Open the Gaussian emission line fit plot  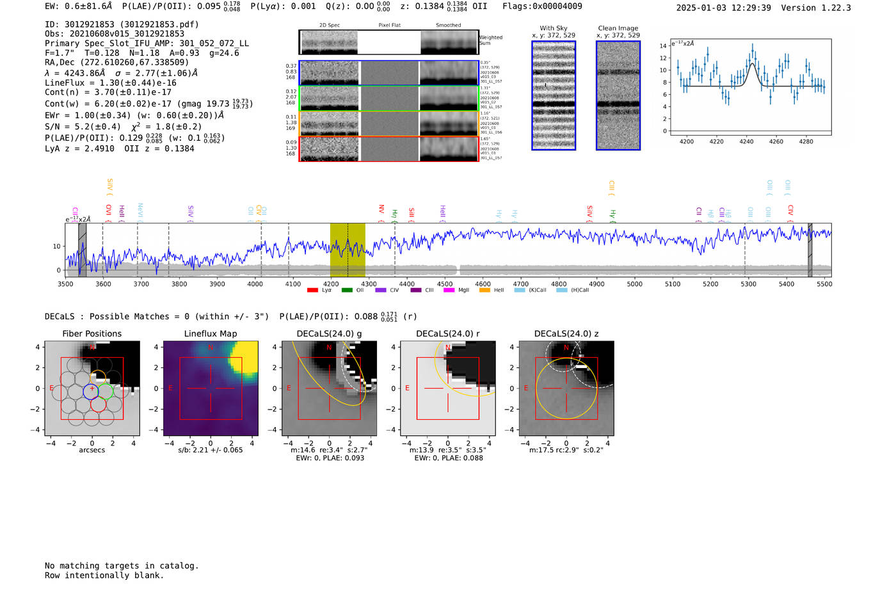pyautogui.click(x=751, y=88)
